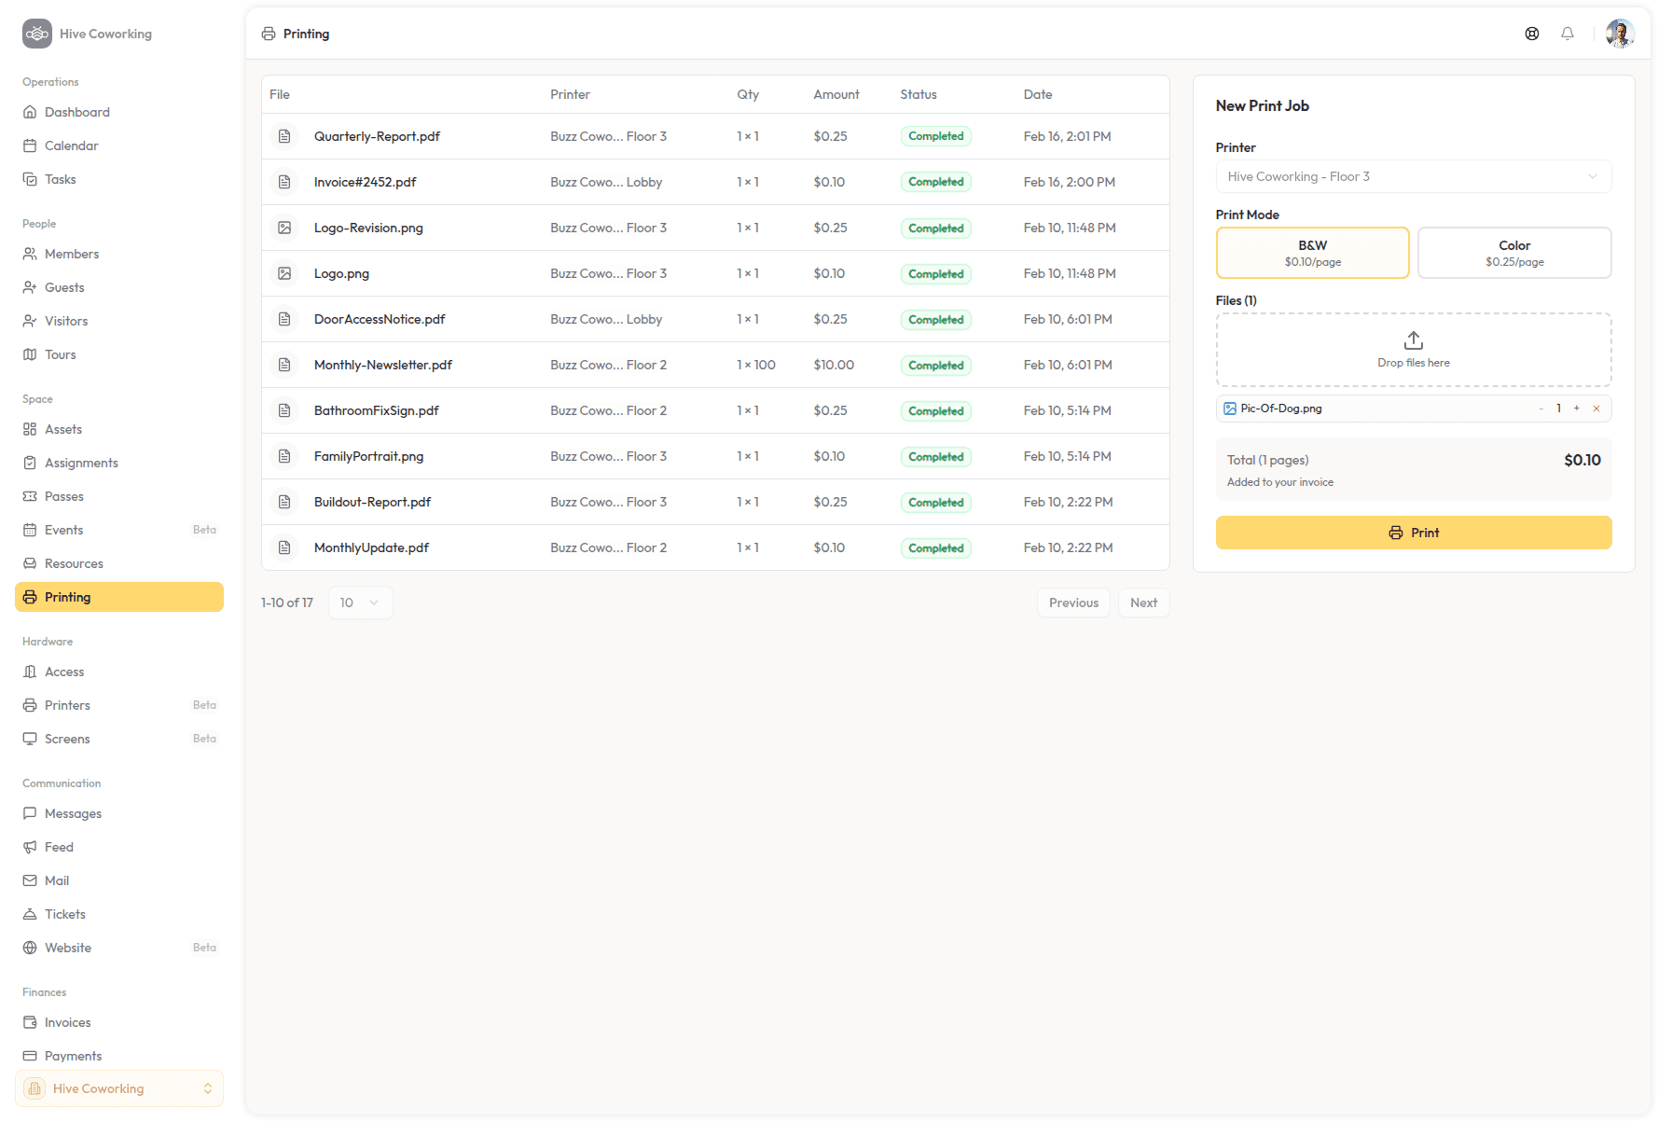Open Visitors in sidebar
This screenshot has width=1658, height=1122.
[119, 321]
